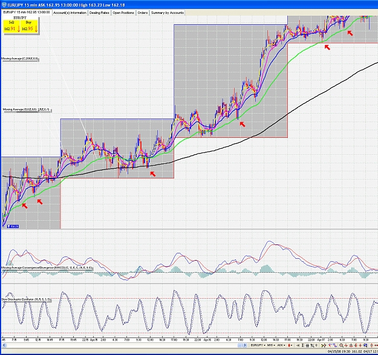Click the zoom out magnifier icon
378x355 pixels.
coord(341,345)
